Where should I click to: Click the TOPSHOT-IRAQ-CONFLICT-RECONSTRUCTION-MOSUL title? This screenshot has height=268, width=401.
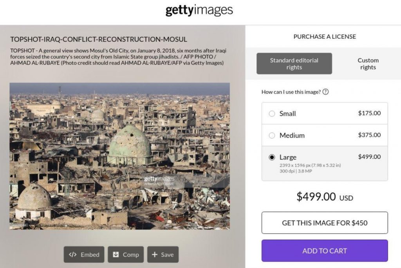coord(98,40)
